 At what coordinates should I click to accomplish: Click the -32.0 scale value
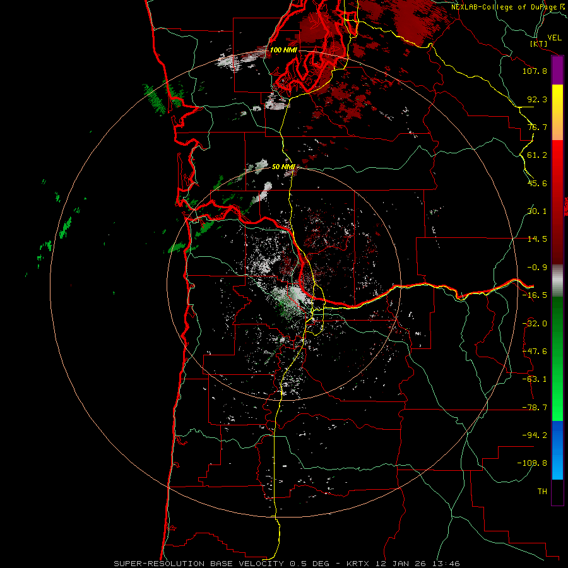[535, 324]
